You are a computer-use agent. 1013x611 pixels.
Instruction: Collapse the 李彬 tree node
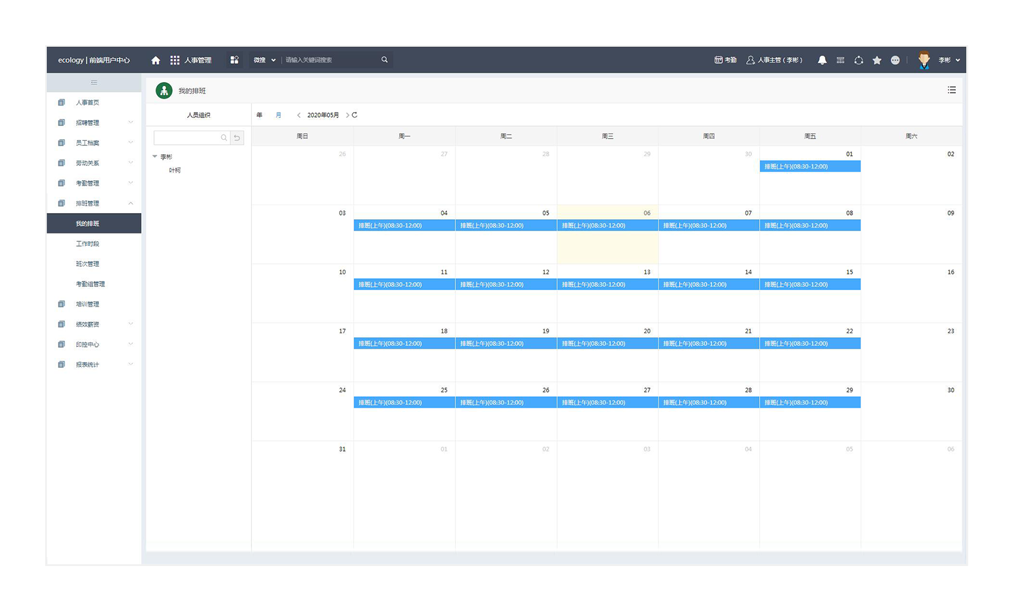point(155,157)
